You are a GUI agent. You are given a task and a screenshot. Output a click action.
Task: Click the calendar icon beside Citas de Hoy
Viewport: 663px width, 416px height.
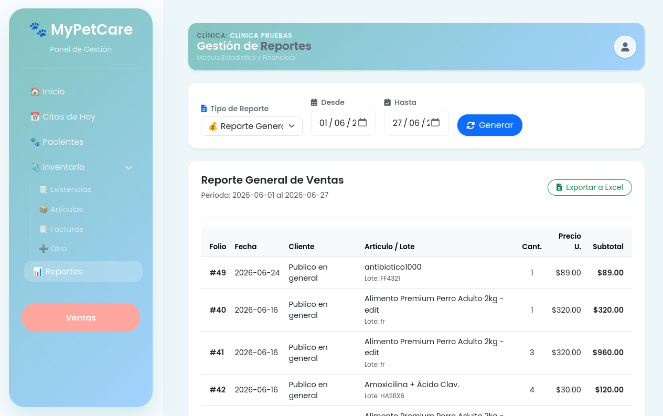pyautogui.click(x=35, y=116)
